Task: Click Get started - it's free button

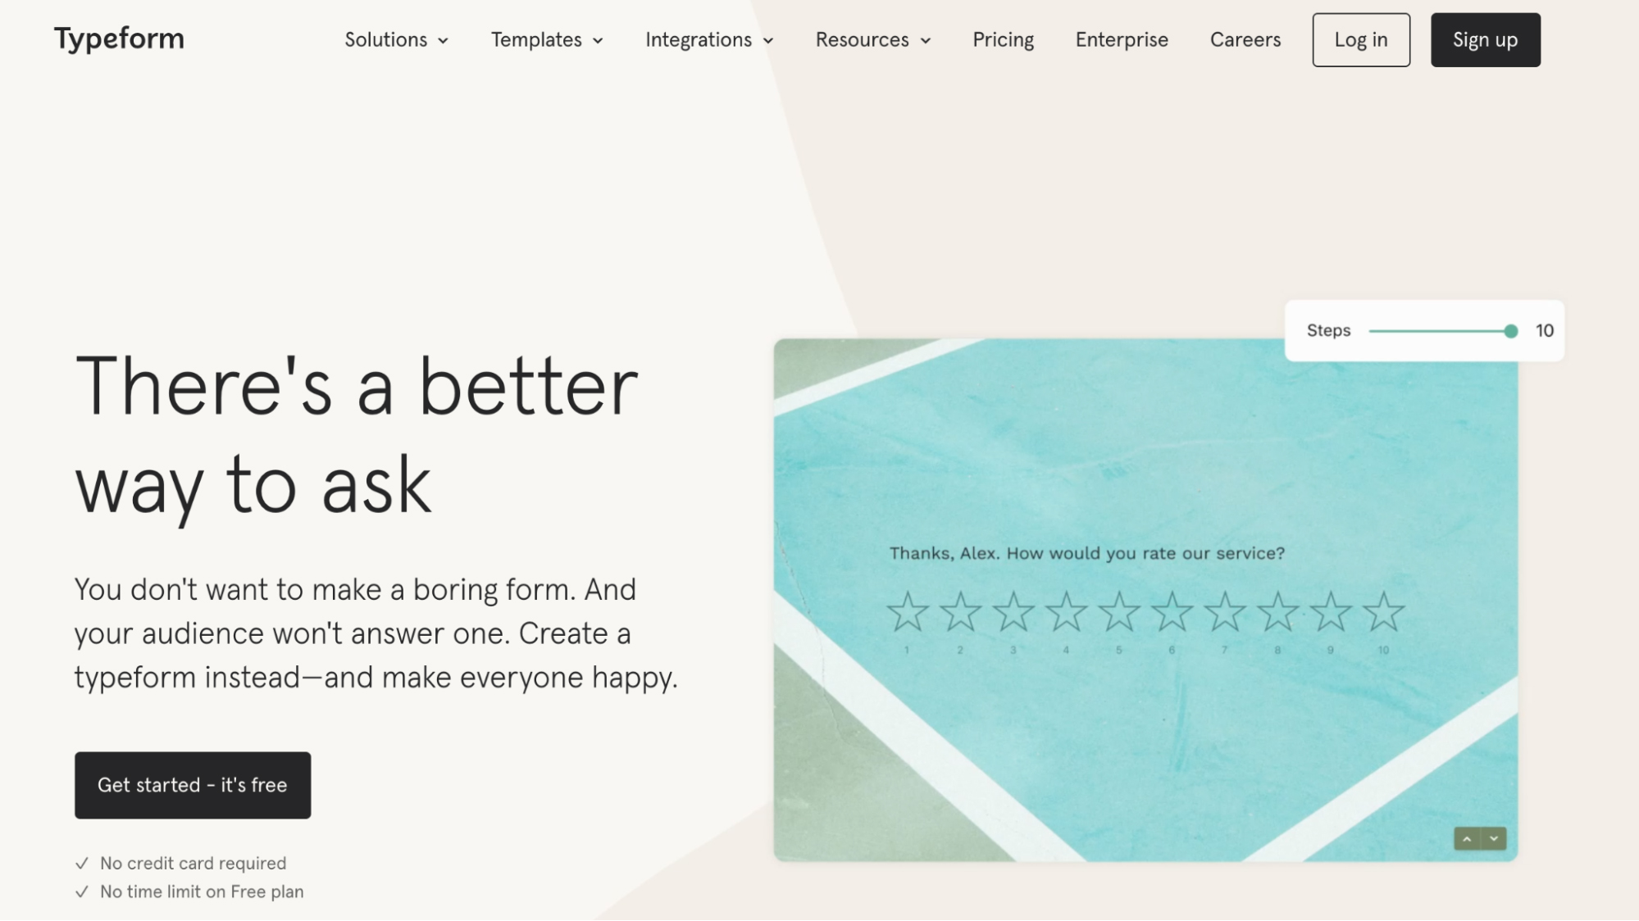Action: (193, 785)
